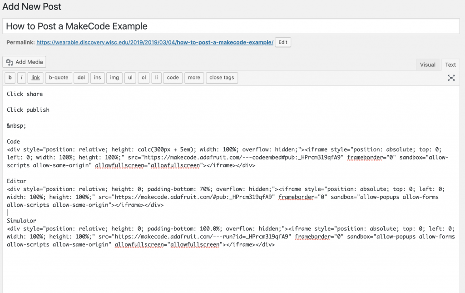Insert a hyperlink with link button
The height and width of the screenshot is (293, 465).
(35, 78)
